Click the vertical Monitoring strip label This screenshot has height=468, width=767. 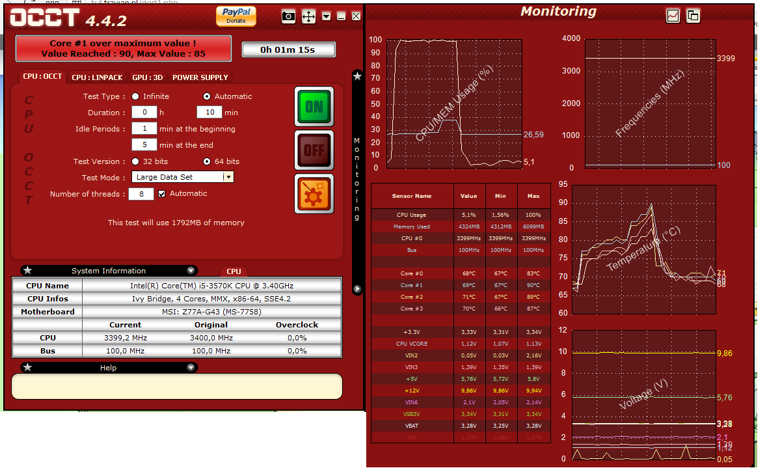pyautogui.click(x=357, y=179)
